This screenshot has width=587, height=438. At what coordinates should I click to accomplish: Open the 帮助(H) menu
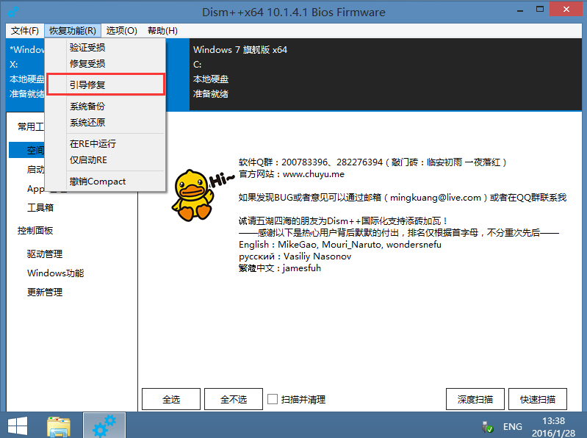point(162,31)
